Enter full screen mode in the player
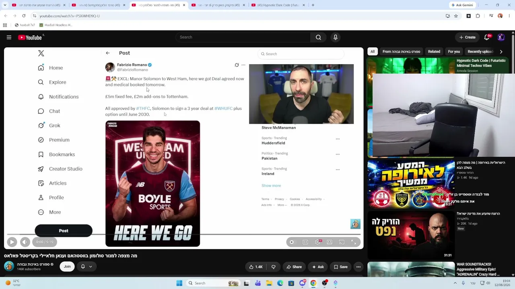Viewport: 515px width, 289px height. click(354, 242)
